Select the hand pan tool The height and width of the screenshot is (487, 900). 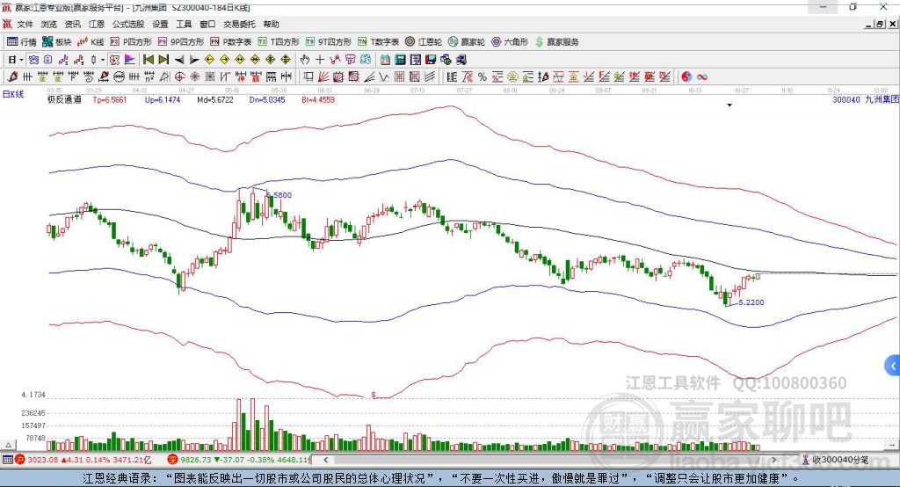coord(305,60)
